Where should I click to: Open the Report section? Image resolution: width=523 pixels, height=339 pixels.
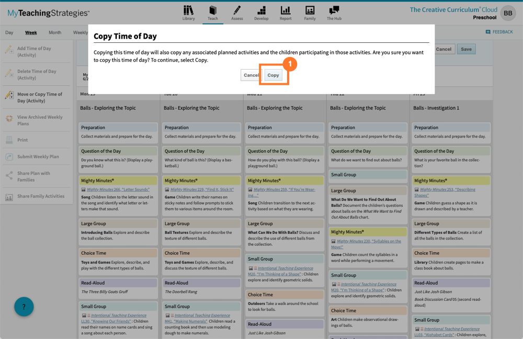[x=285, y=12]
